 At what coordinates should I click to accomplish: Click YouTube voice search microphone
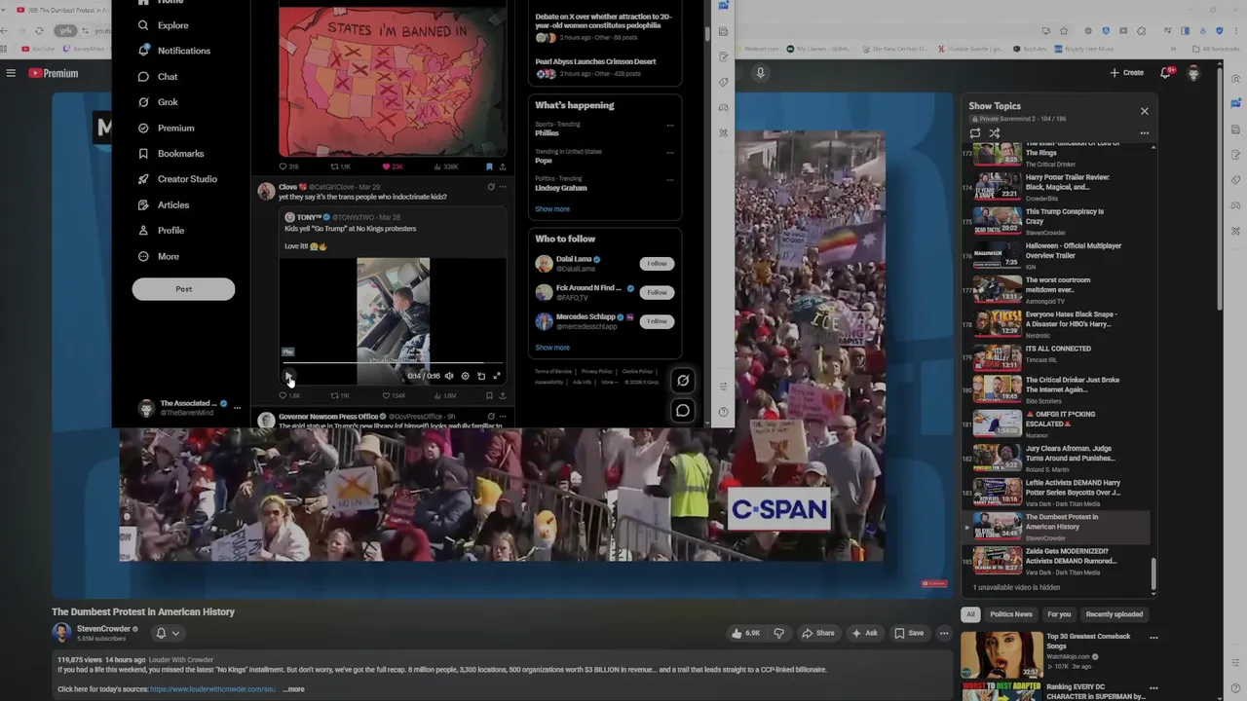pyautogui.click(x=761, y=73)
